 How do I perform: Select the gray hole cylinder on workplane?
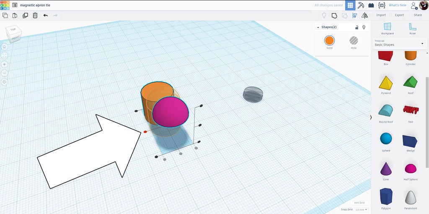coord(253,94)
